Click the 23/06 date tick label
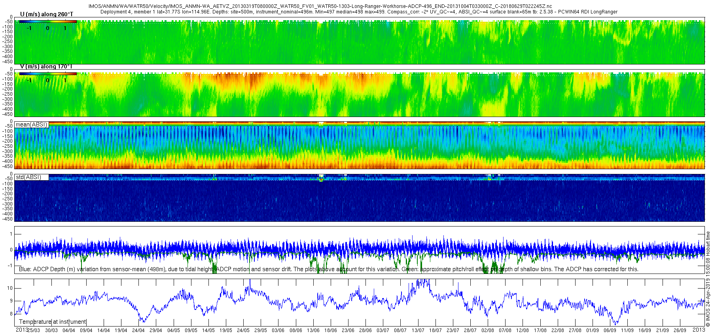Viewport: 712px width, 336px height. pos(348,330)
